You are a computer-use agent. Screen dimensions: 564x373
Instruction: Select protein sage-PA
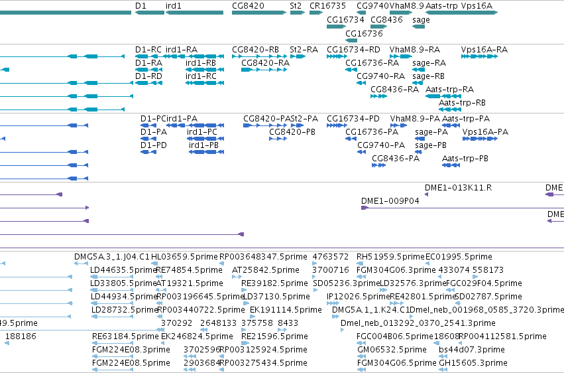(x=420, y=139)
